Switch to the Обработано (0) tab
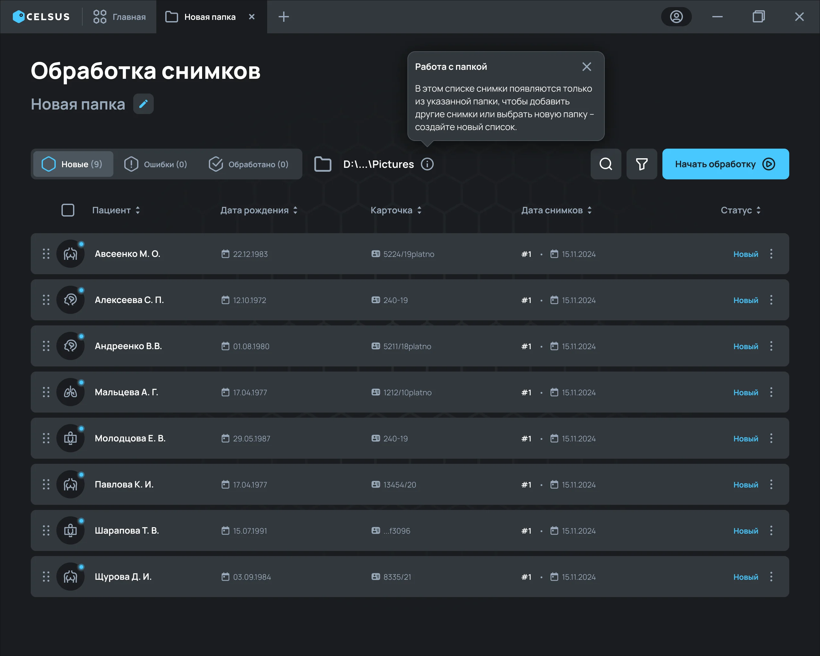 [x=249, y=164]
